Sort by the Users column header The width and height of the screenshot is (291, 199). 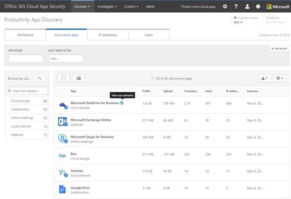208,91
